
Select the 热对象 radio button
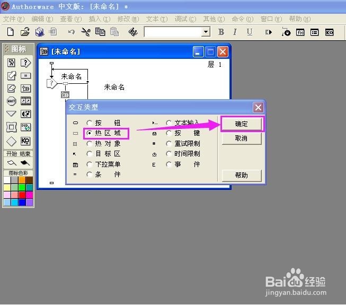tap(90, 144)
